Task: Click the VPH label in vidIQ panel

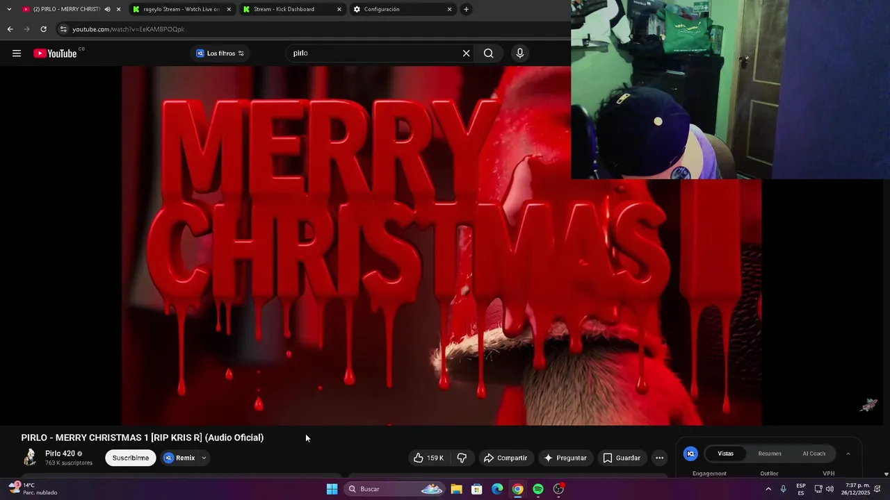Action: tap(828, 474)
